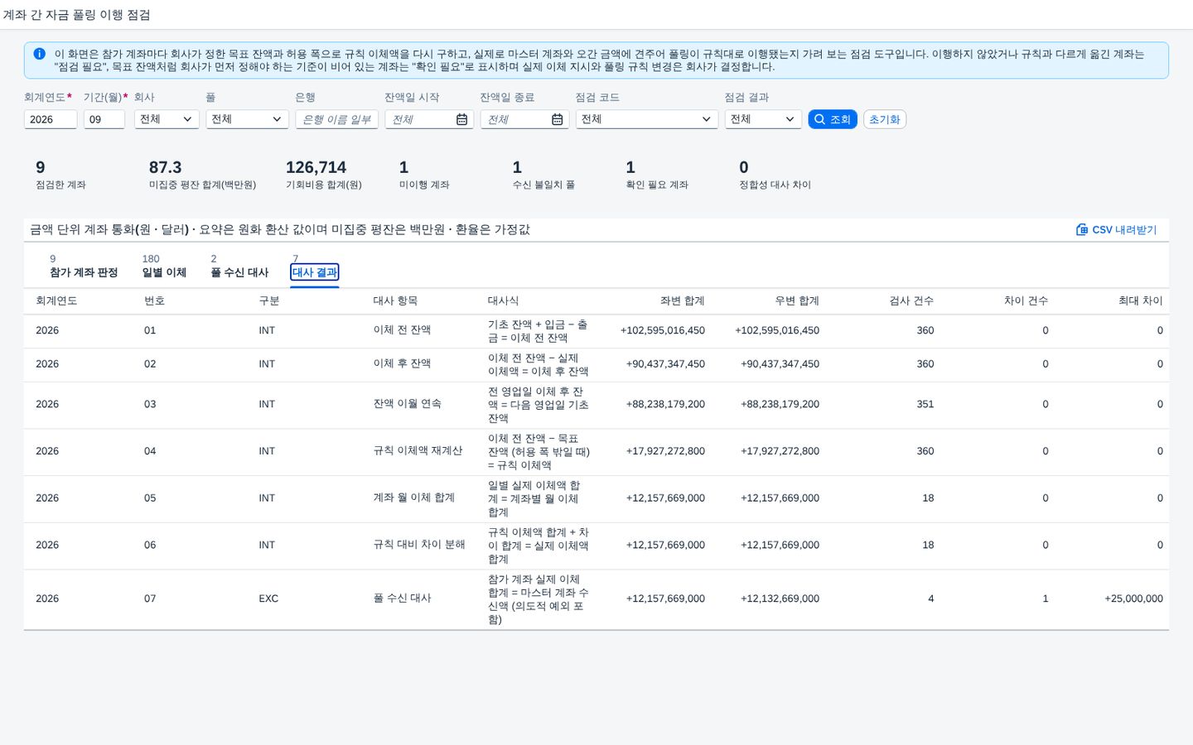Select the 대사 결과 tab
The width and height of the screenshot is (1193, 745).
[315, 272]
